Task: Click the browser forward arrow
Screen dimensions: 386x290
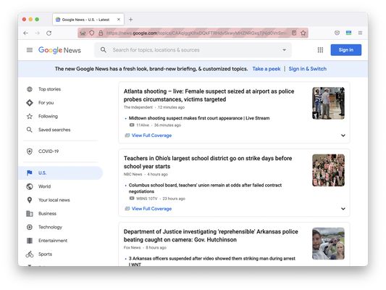Action: tap(38, 33)
